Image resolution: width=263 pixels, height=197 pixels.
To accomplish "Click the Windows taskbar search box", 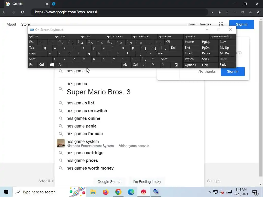I will pos(50,192).
